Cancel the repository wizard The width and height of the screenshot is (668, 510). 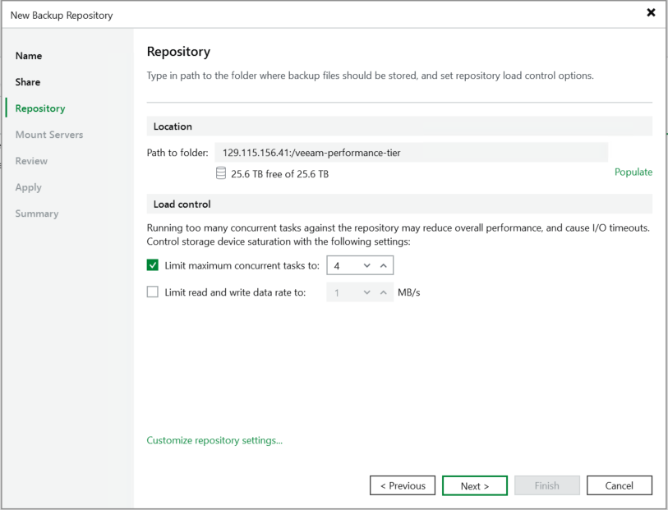(619, 485)
